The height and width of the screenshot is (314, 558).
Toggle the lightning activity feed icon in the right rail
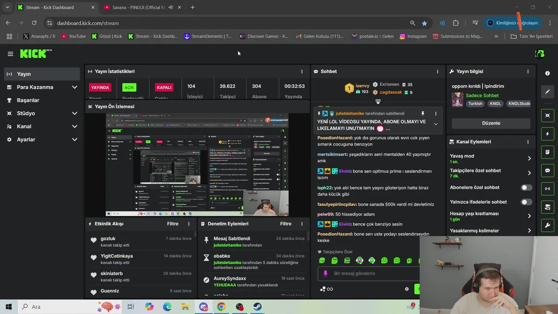[548, 134]
